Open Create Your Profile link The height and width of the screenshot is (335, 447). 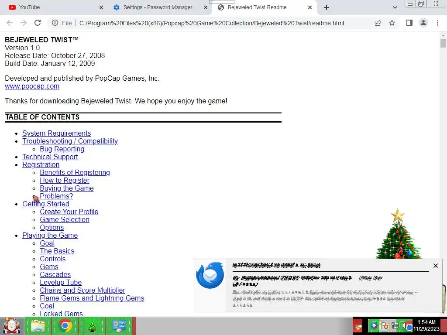69,212
